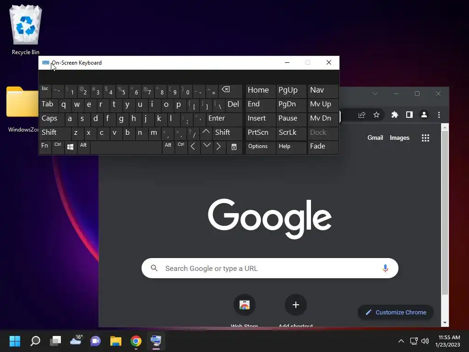Screen dimensions: 469x352
Task: Tap the right arrow key on the keyboard
Action: pos(219,147)
